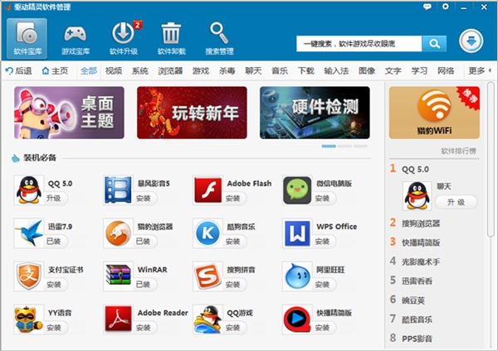Screen dimensions: 498x351
Task: Go back with 后退
Action: (19, 70)
